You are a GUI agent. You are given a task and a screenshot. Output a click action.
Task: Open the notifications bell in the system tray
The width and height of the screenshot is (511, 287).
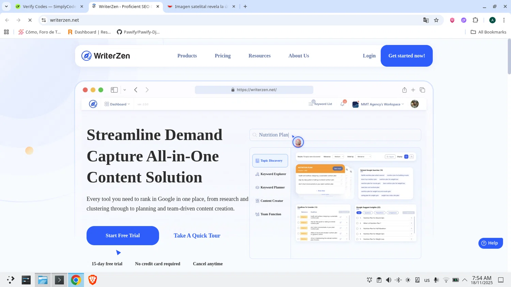[x=369, y=280]
